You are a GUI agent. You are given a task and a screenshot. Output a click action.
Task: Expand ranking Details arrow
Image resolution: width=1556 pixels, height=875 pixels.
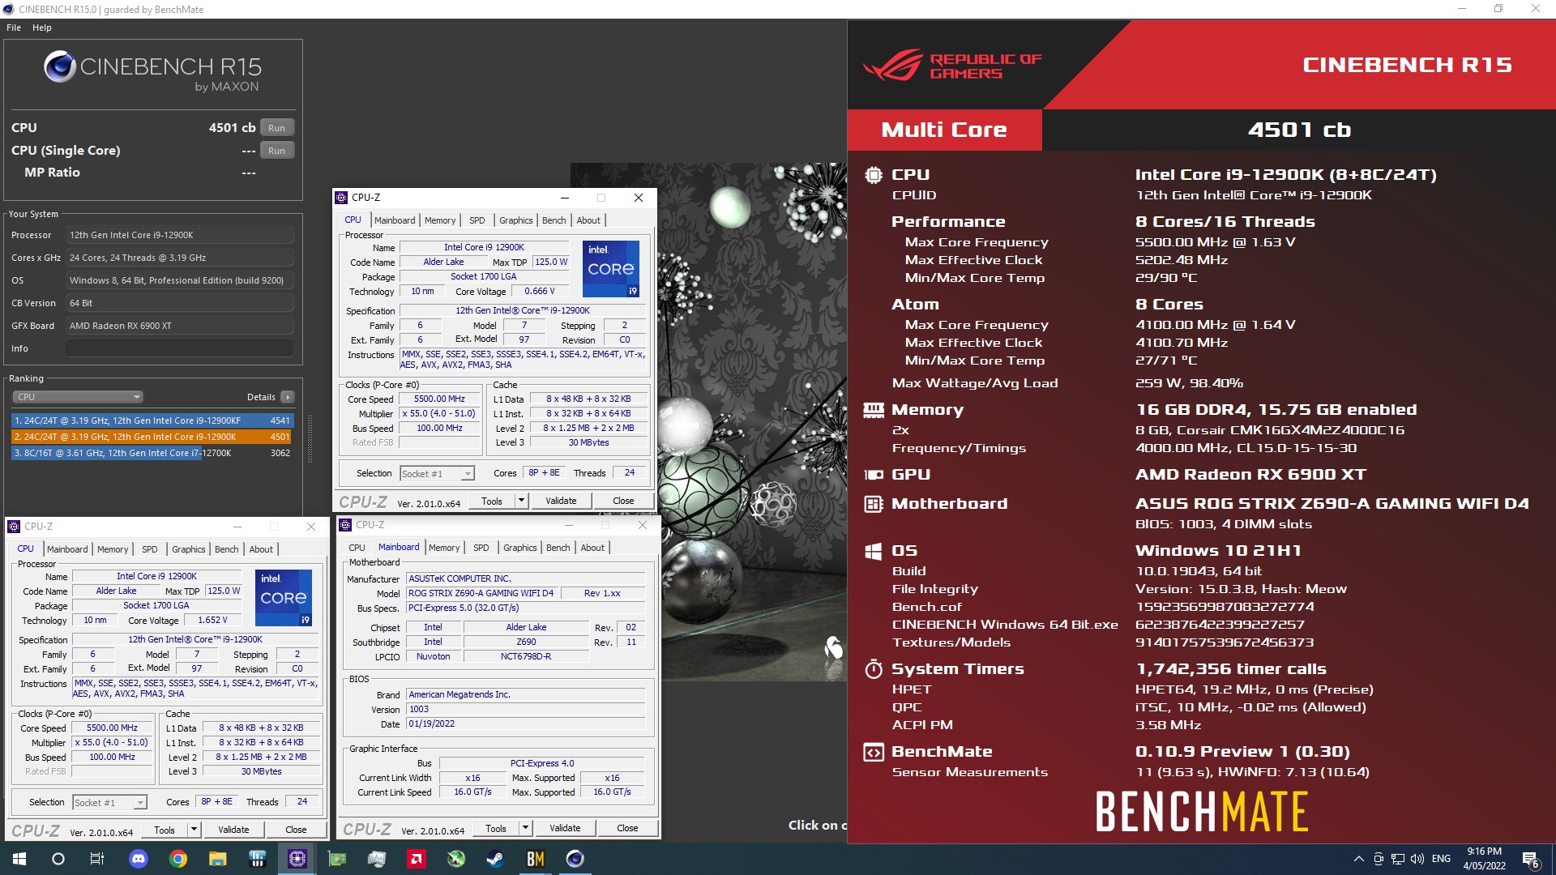pyautogui.click(x=288, y=397)
